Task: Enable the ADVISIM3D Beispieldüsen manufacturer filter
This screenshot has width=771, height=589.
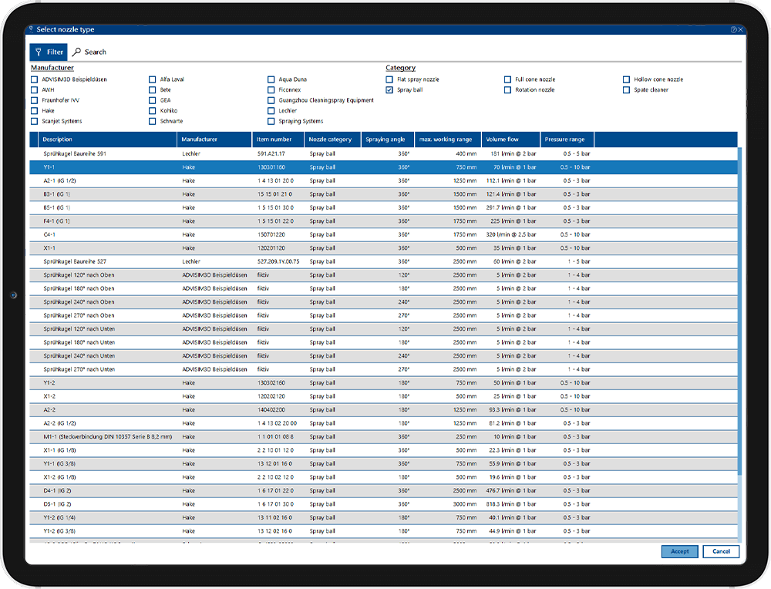Action: click(x=35, y=79)
